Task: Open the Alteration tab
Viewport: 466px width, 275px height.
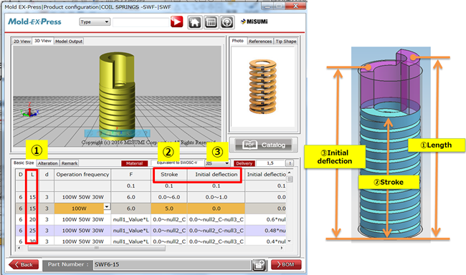Action: coord(48,163)
